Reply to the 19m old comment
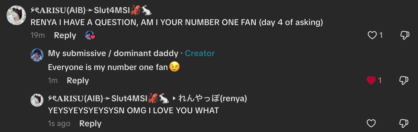Screen dimensions: 418x132 [x=65, y=35]
